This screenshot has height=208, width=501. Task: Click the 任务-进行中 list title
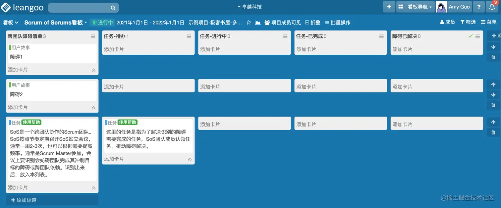click(213, 36)
